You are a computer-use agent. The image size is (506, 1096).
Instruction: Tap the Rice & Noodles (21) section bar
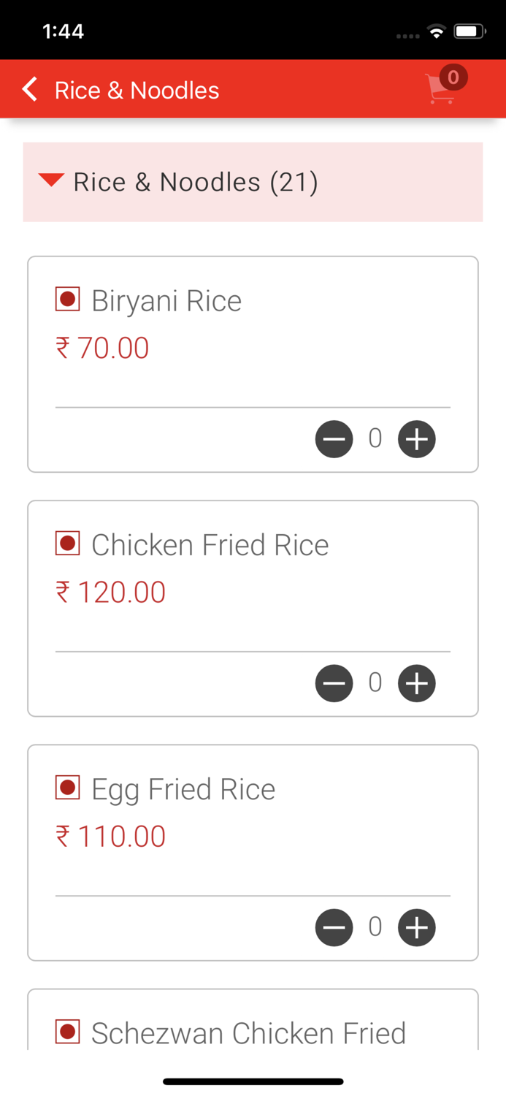point(253,182)
